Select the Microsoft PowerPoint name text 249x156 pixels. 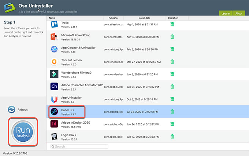point(75,35)
